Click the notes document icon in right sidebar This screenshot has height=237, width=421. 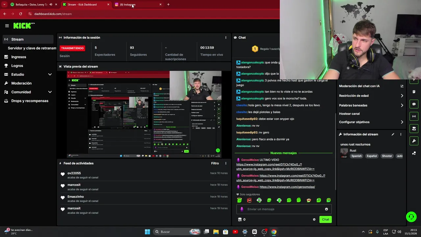tap(414, 92)
